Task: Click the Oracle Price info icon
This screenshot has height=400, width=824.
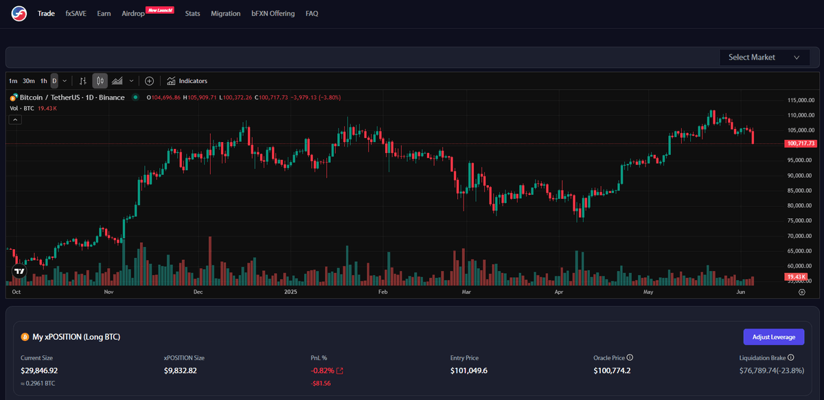Action: (630, 357)
